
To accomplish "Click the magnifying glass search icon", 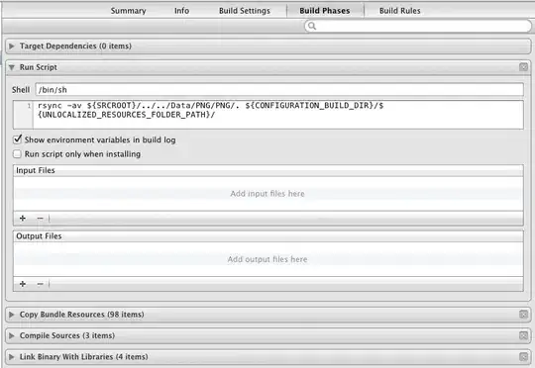I will 311,26.
